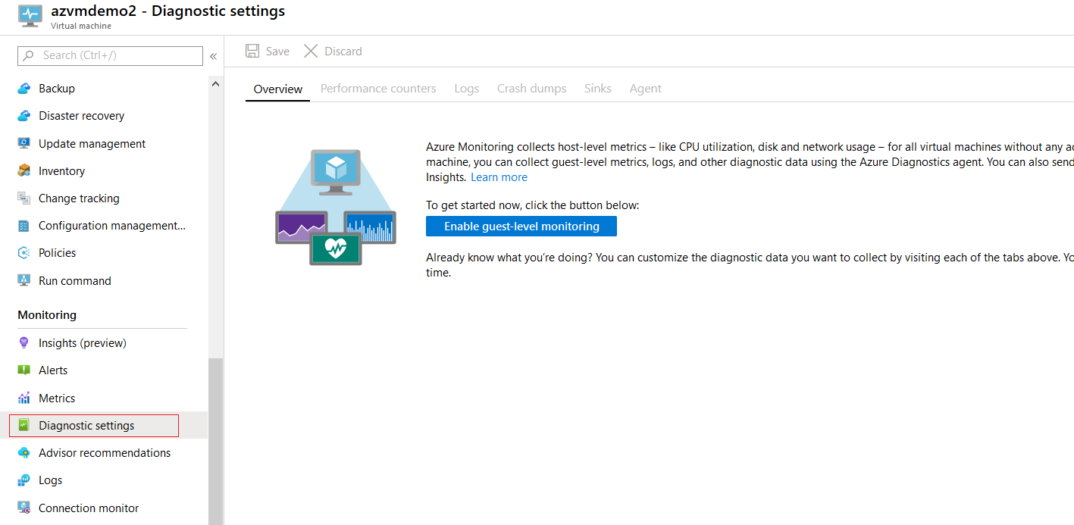Click the azvmdemo2 - Diagnostic settings title
Viewport: 1074px width, 525px height.
click(x=168, y=11)
